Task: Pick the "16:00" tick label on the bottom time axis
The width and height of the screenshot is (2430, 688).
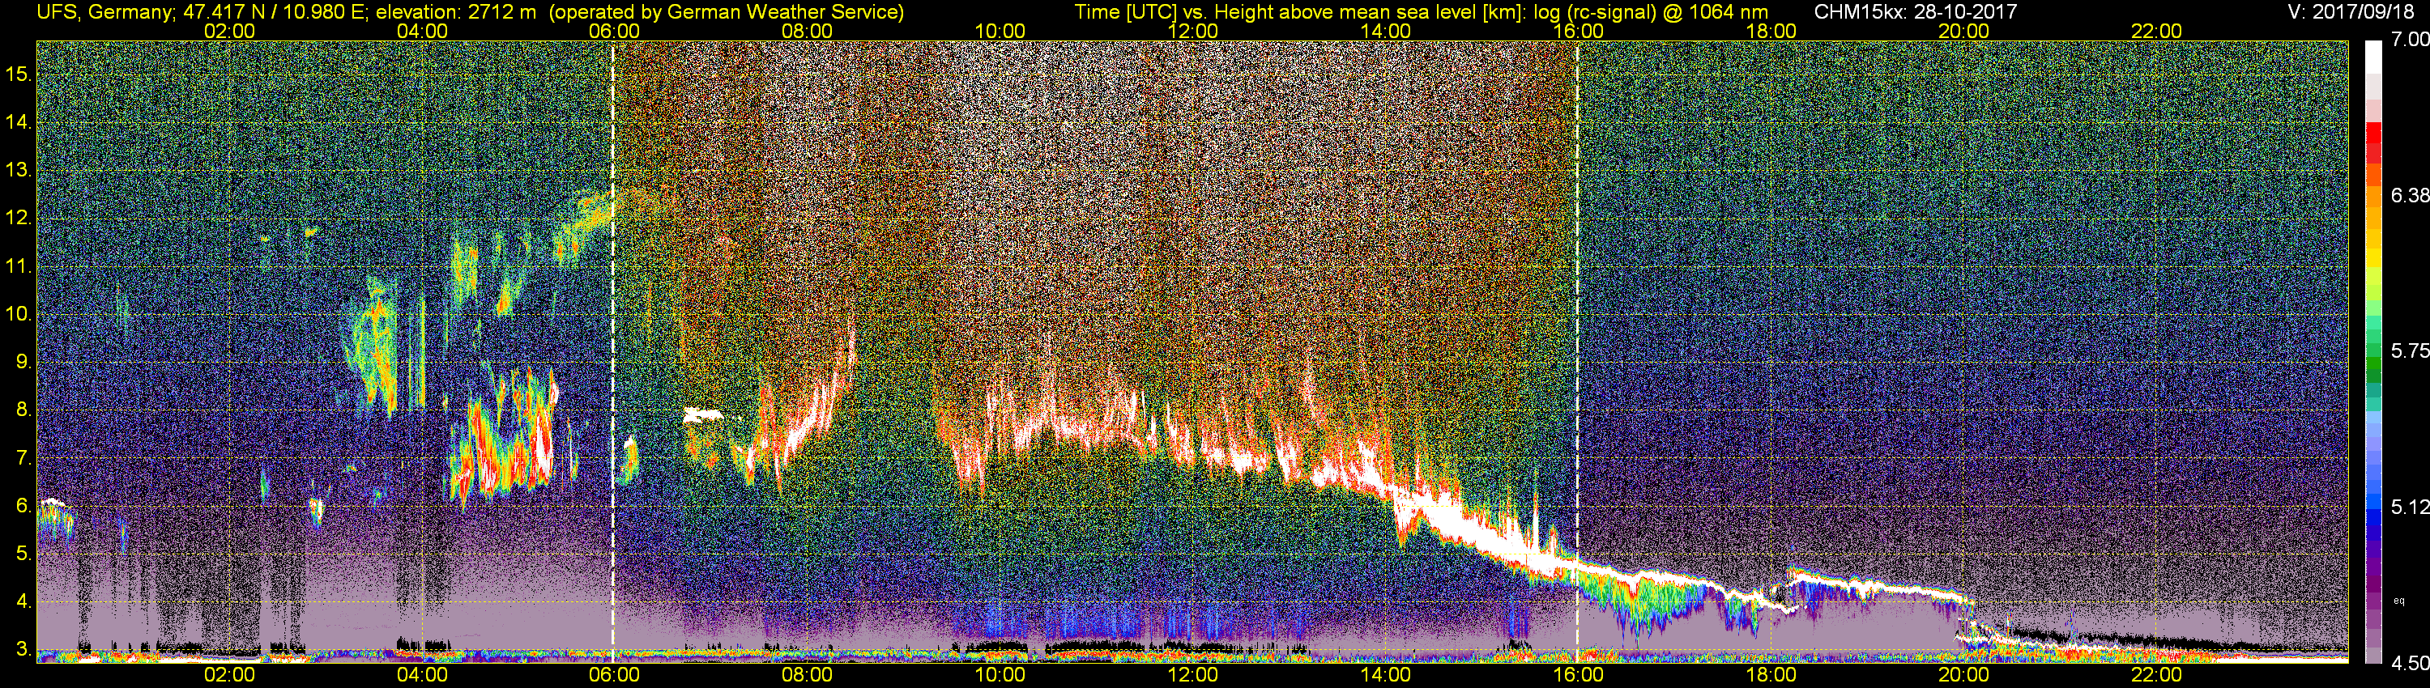Action: click(x=1578, y=675)
